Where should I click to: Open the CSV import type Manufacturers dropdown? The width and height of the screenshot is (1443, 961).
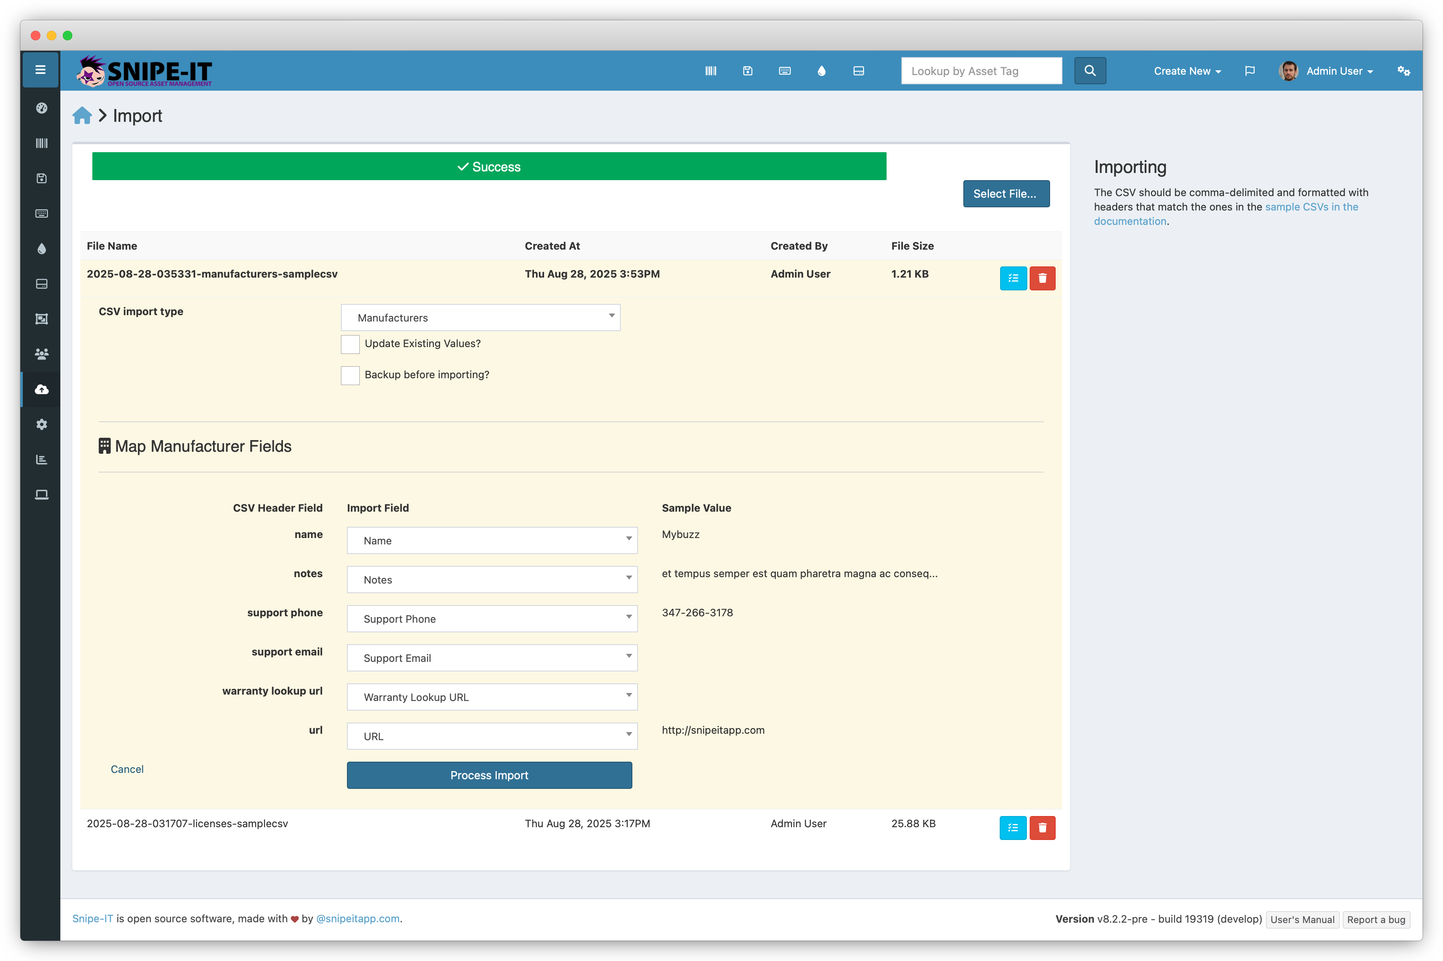click(x=480, y=318)
